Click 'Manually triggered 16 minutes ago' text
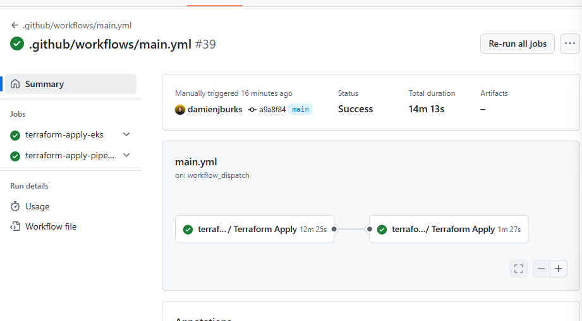 [x=234, y=93]
